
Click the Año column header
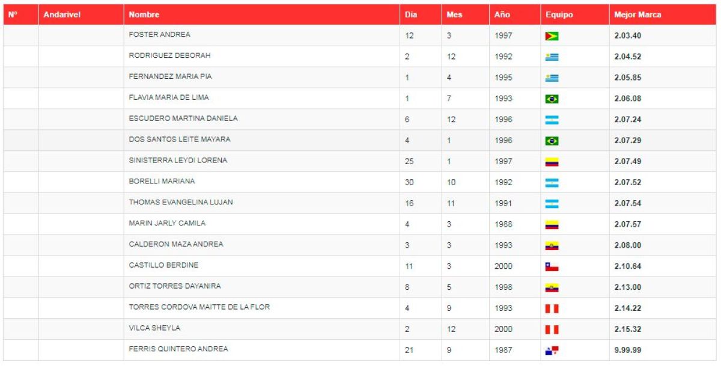[x=502, y=14]
